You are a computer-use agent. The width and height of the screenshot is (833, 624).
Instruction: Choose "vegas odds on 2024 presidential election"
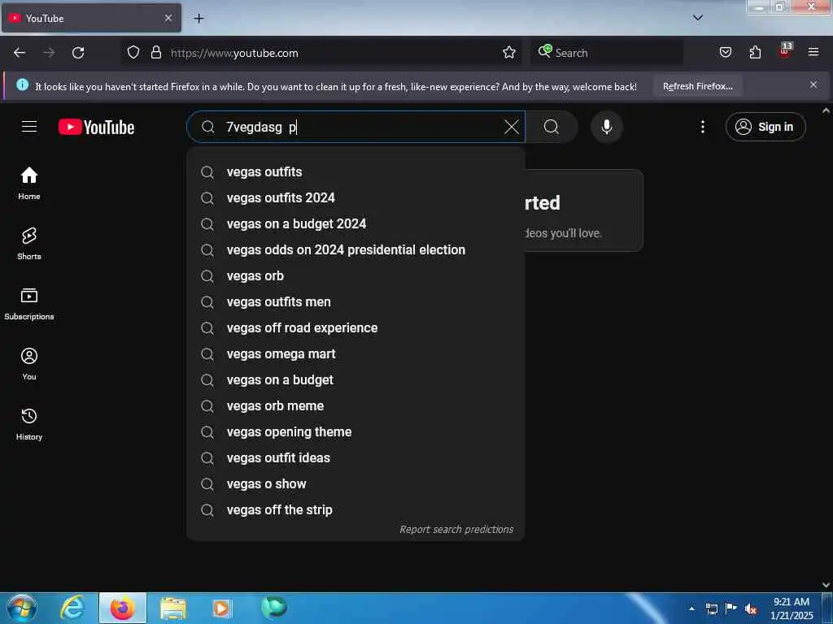(355, 250)
